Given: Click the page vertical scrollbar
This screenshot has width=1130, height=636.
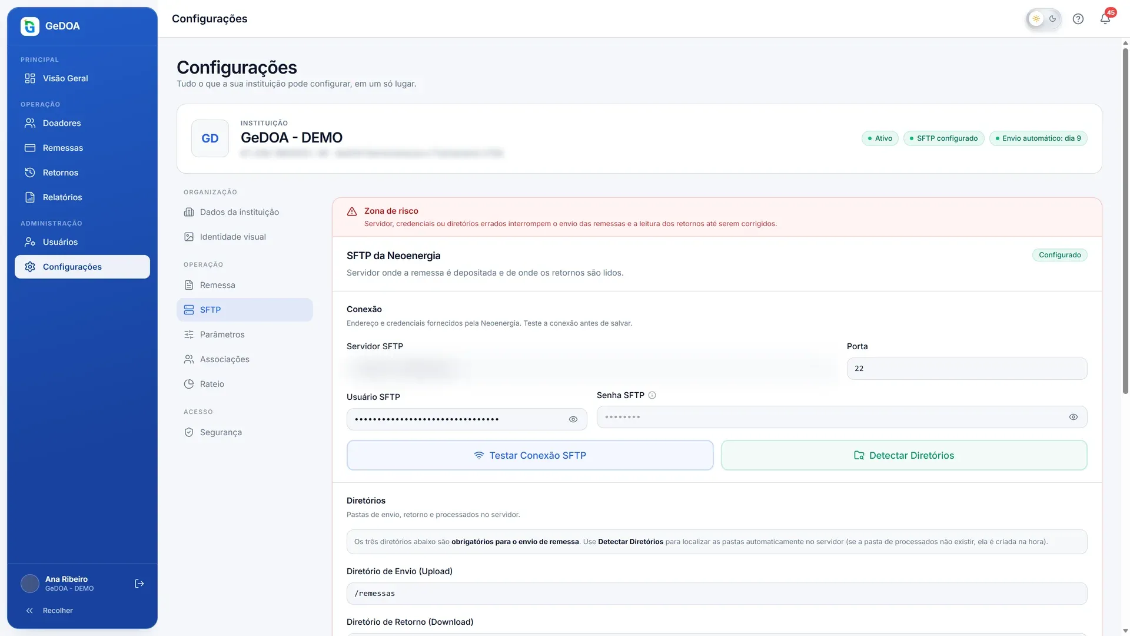Looking at the screenshot, I should point(1125,221).
